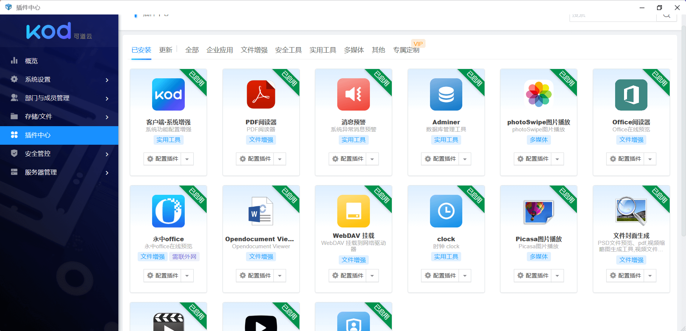Select the 文件增强 category tab

254,50
